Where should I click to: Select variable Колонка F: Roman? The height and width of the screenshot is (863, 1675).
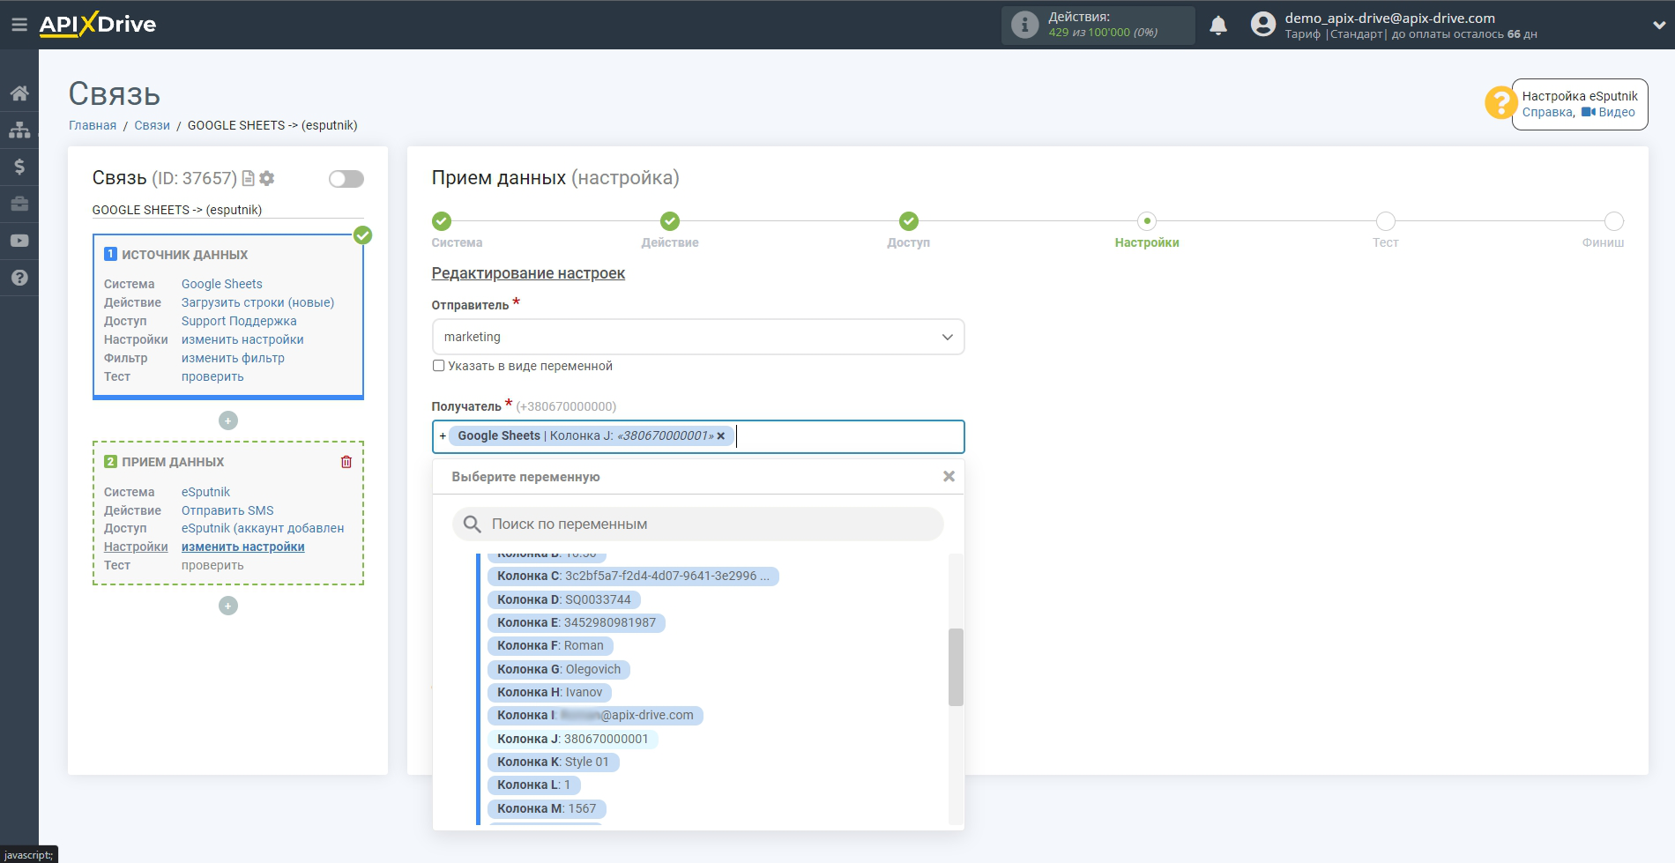point(550,645)
